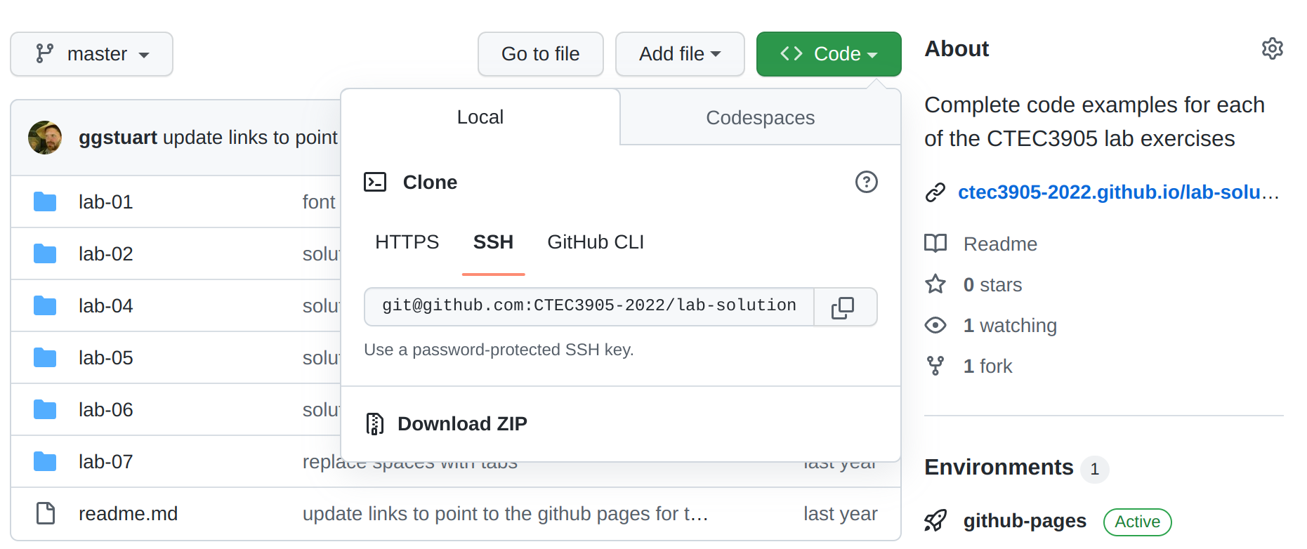Click the SSH clone URL field
Image resolution: width=1307 pixels, height=549 pixels.
point(589,306)
